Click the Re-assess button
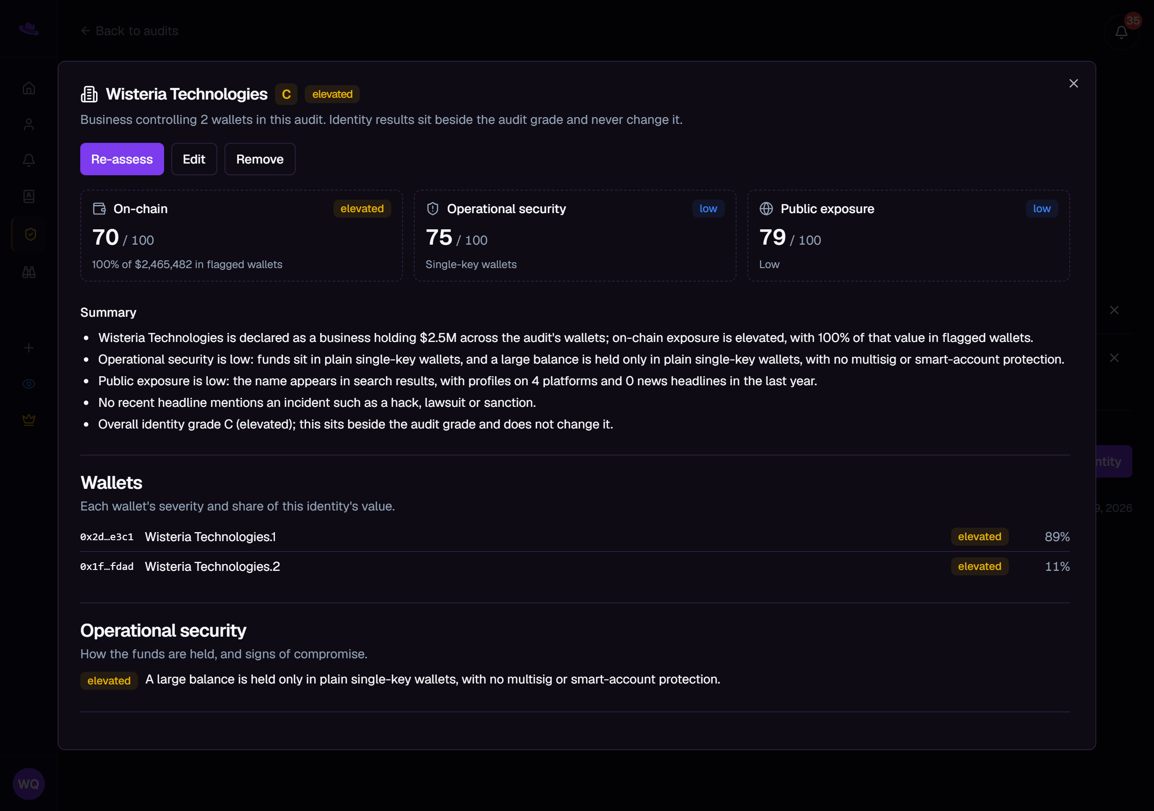 click(122, 159)
